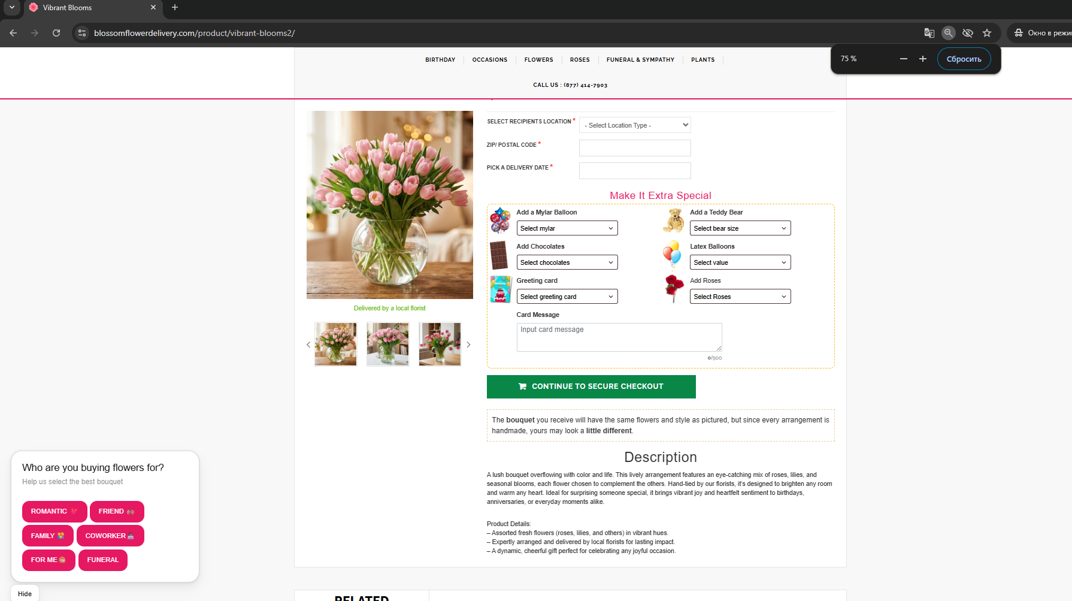This screenshot has height=601, width=1072.
Task: Click the 'Make It Extra Special' heading
Action: pos(661,195)
